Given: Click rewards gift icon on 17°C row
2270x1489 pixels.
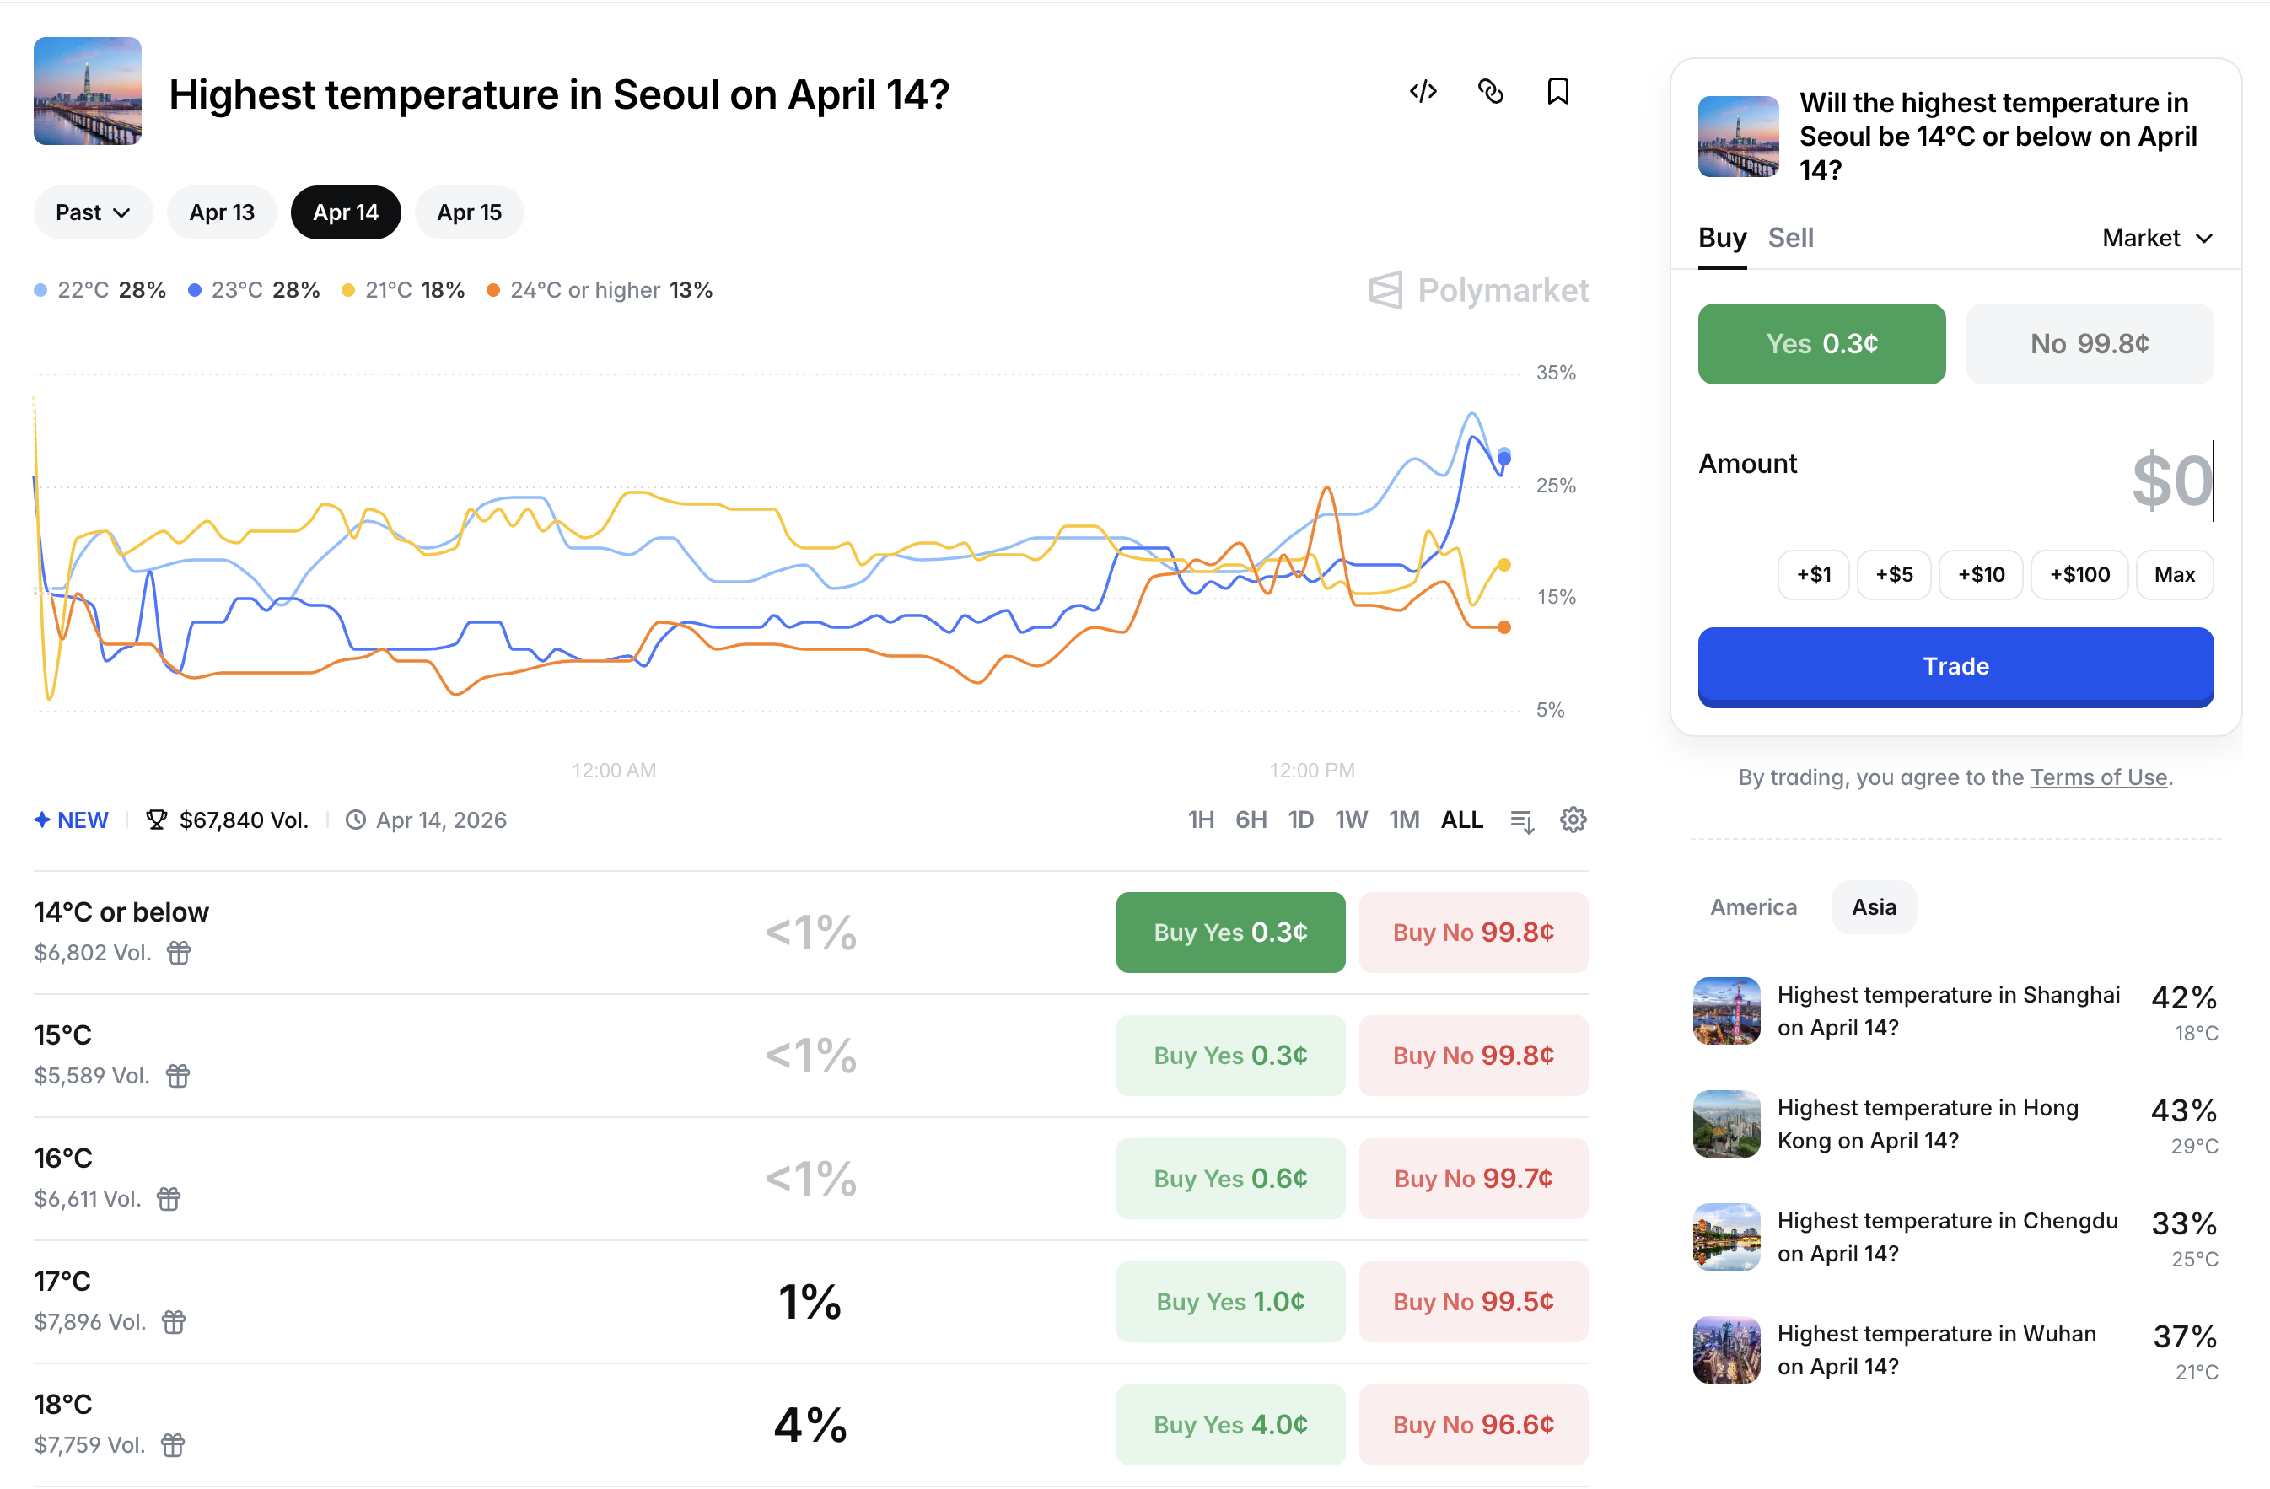Looking at the screenshot, I should 174,1321.
